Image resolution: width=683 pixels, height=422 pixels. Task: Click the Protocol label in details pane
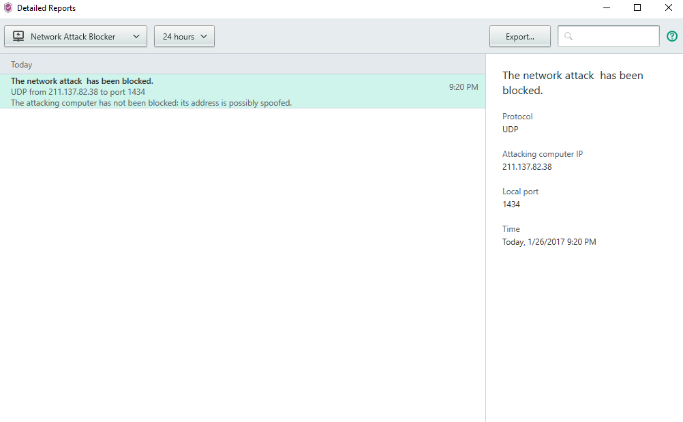pos(517,117)
